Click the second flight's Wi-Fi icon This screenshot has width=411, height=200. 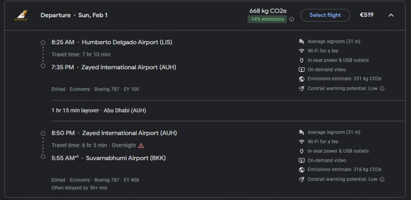point(302,142)
